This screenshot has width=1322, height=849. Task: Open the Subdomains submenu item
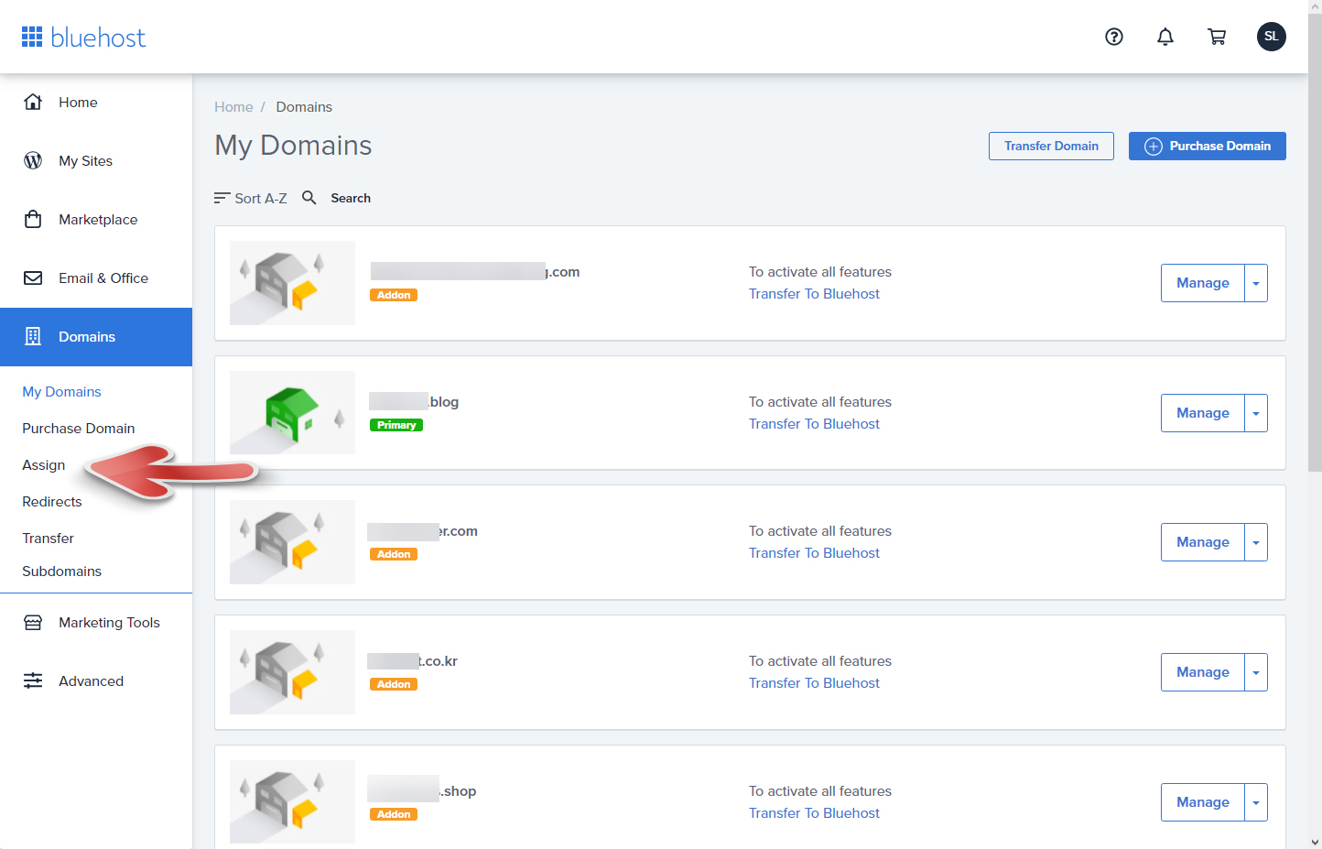[x=61, y=571]
